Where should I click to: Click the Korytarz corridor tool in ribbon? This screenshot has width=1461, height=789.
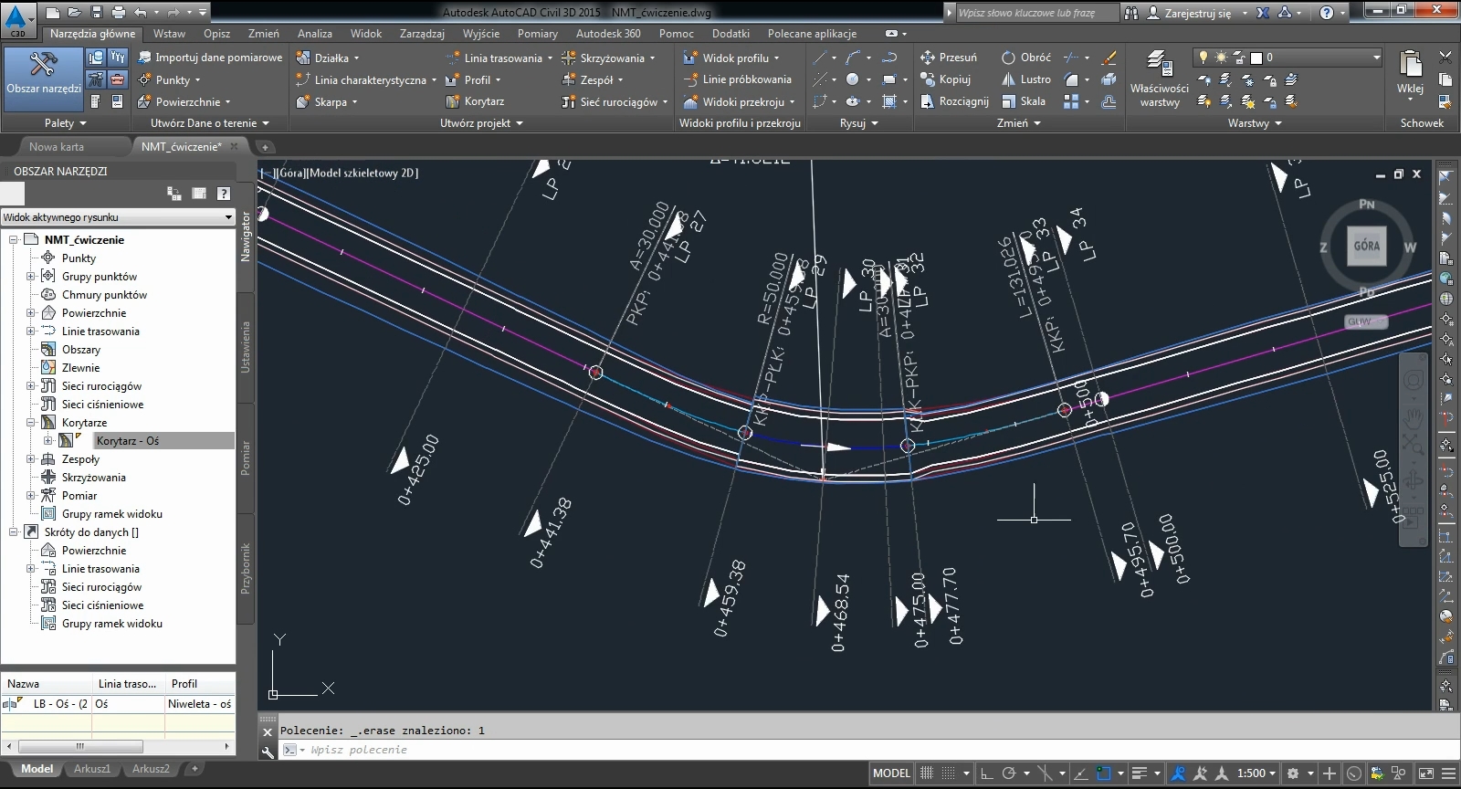[x=475, y=101]
